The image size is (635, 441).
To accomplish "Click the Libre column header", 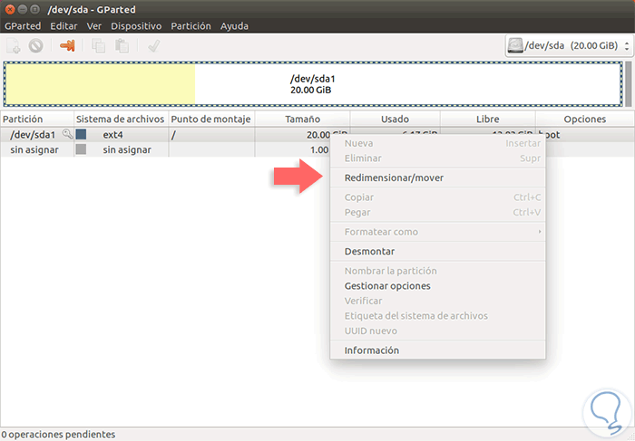I will (488, 120).
